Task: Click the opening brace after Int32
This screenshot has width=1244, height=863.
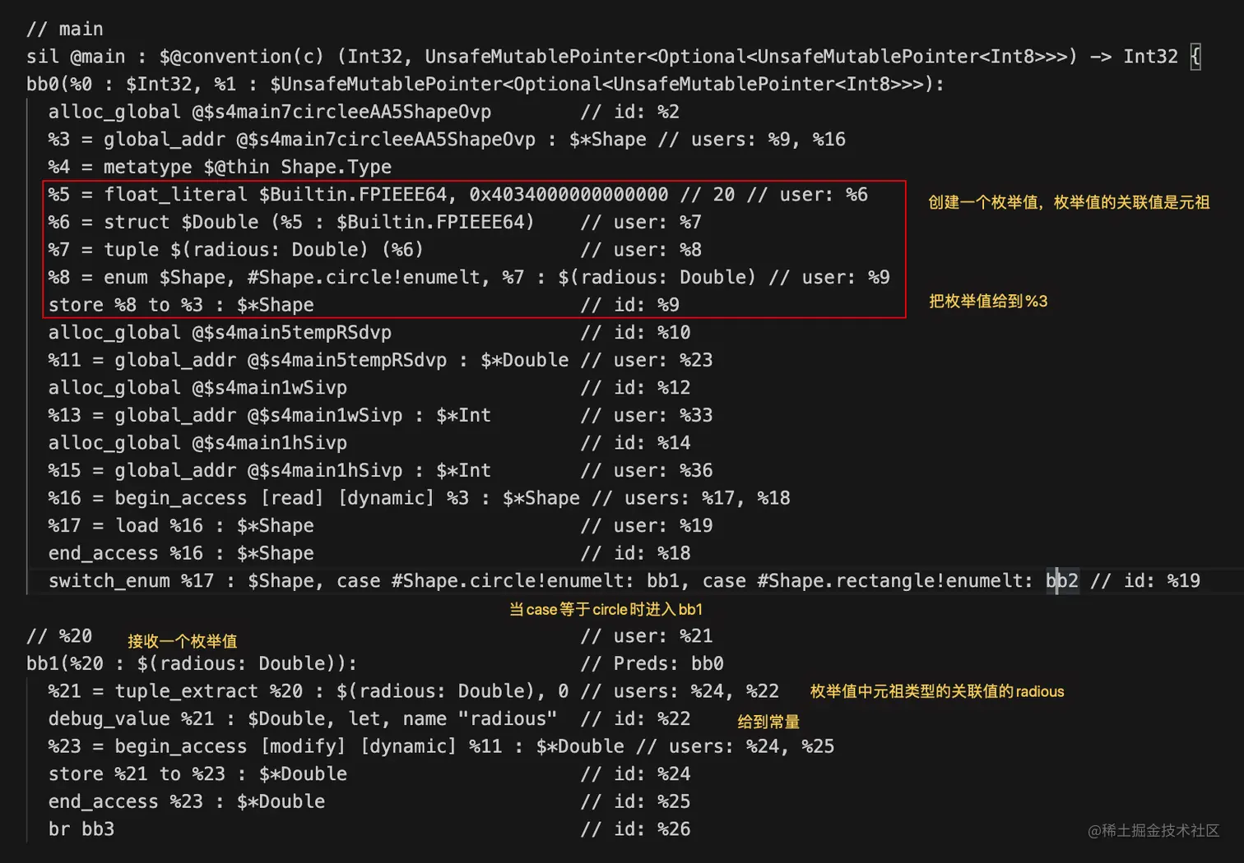Action: click(x=1195, y=57)
